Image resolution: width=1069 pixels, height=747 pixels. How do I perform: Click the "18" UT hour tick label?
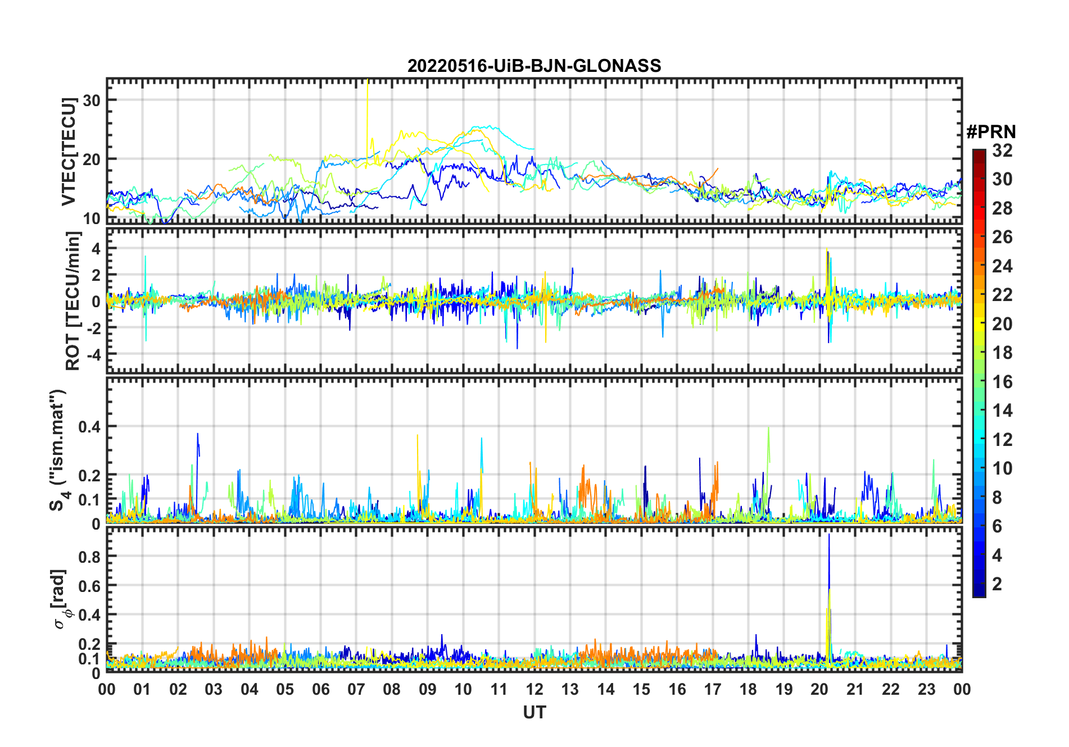(748, 689)
